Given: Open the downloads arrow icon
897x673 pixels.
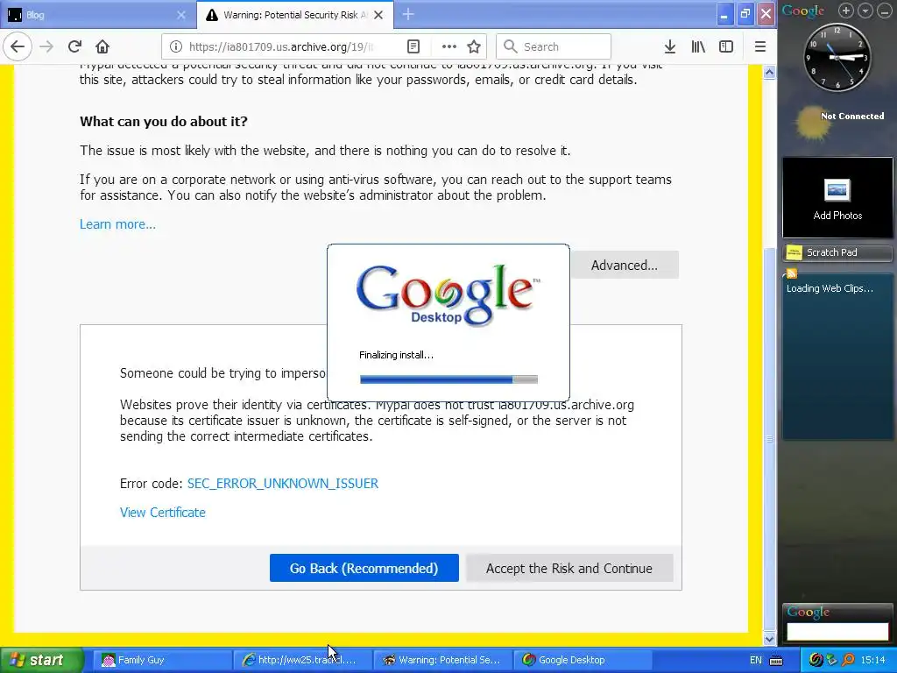Looking at the screenshot, I should (670, 47).
